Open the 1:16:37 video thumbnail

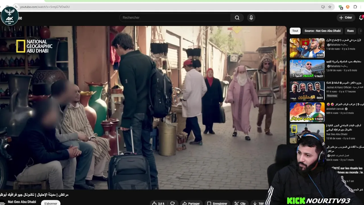tap(307, 69)
